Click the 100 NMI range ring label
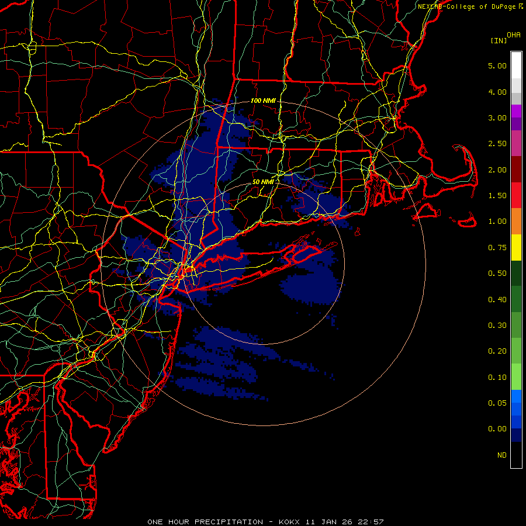This screenshot has height=526, width=526. (x=263, y=101)
